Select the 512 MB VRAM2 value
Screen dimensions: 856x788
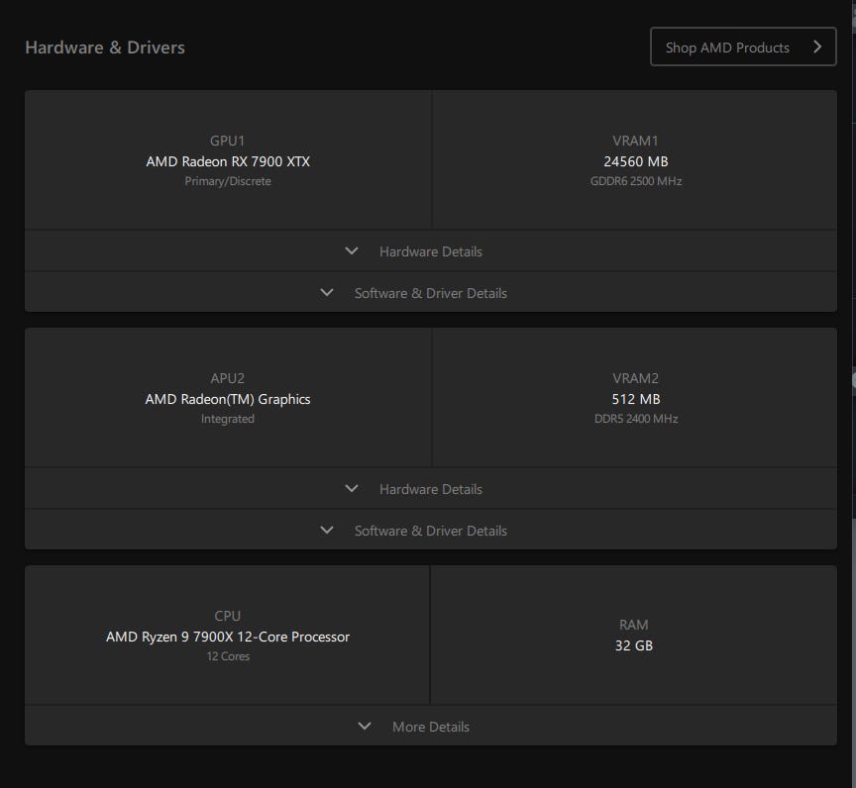coord(635,399)
